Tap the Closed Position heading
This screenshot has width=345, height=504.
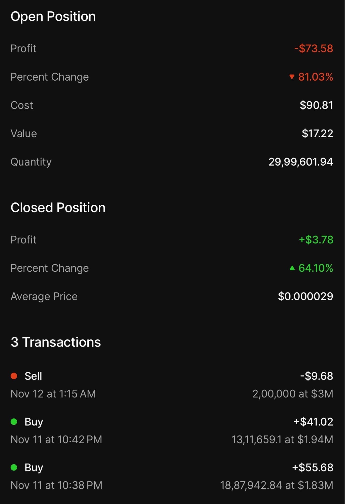pyautogui.click(x=58, y=208)
